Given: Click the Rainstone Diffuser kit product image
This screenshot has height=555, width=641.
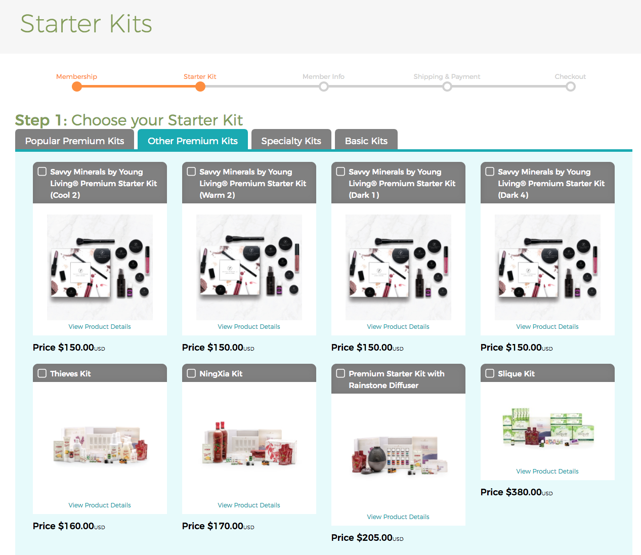Looking at the screenshot, I should tap(398, 455).
